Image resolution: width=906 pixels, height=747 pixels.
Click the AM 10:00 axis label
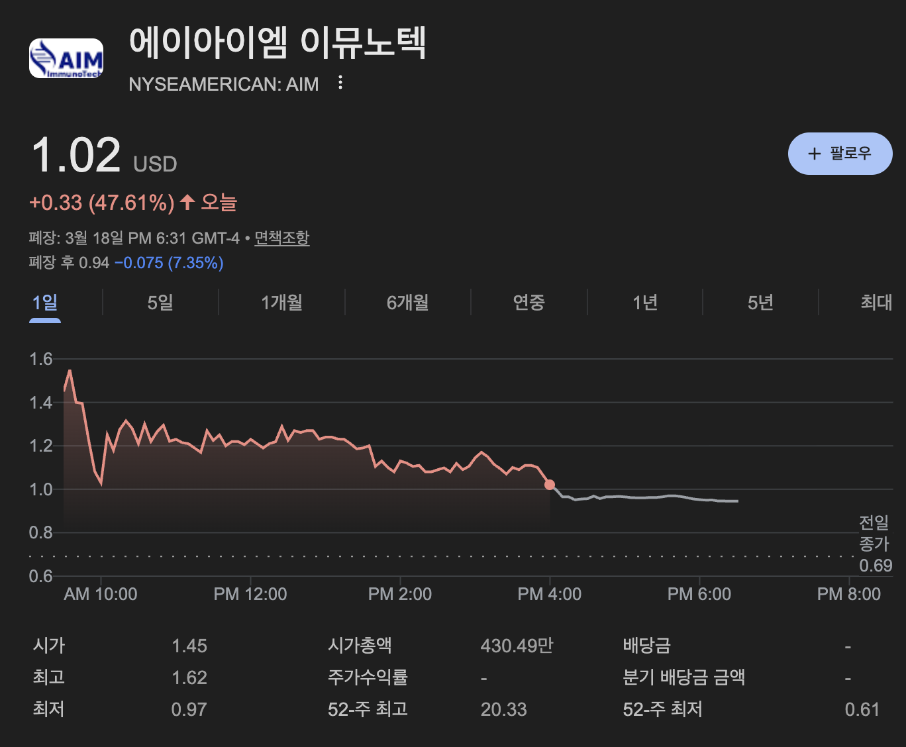101,594
